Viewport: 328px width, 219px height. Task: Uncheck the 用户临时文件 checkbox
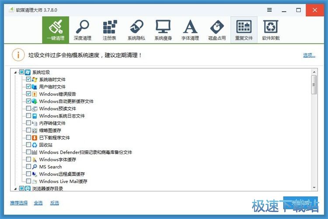(x=28, y=87)
